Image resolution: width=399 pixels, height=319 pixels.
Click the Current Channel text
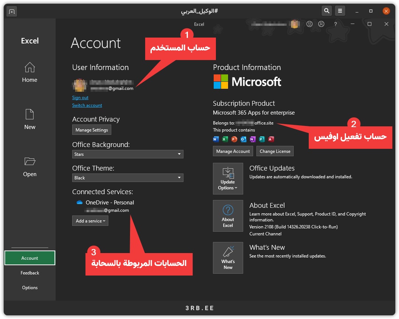pos(265,234)
